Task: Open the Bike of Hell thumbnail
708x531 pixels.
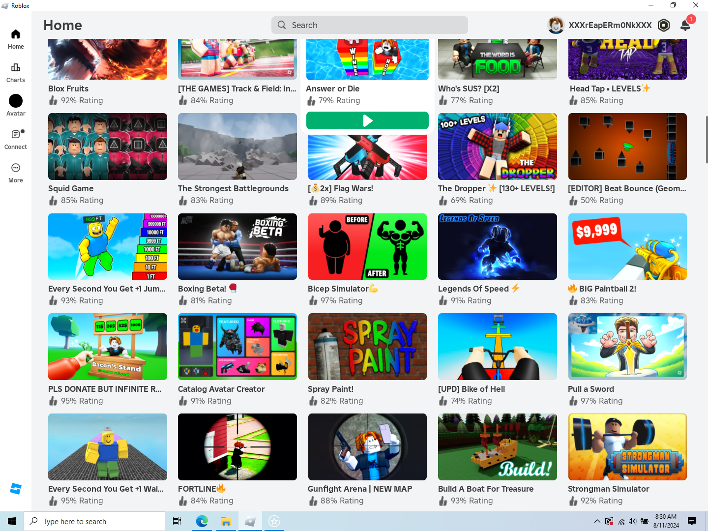Action: tap(498, 347)
